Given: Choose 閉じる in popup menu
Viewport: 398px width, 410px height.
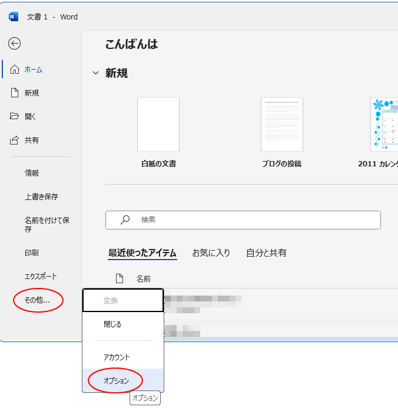Looking at the screenshot, I should (x=123, y=324).
